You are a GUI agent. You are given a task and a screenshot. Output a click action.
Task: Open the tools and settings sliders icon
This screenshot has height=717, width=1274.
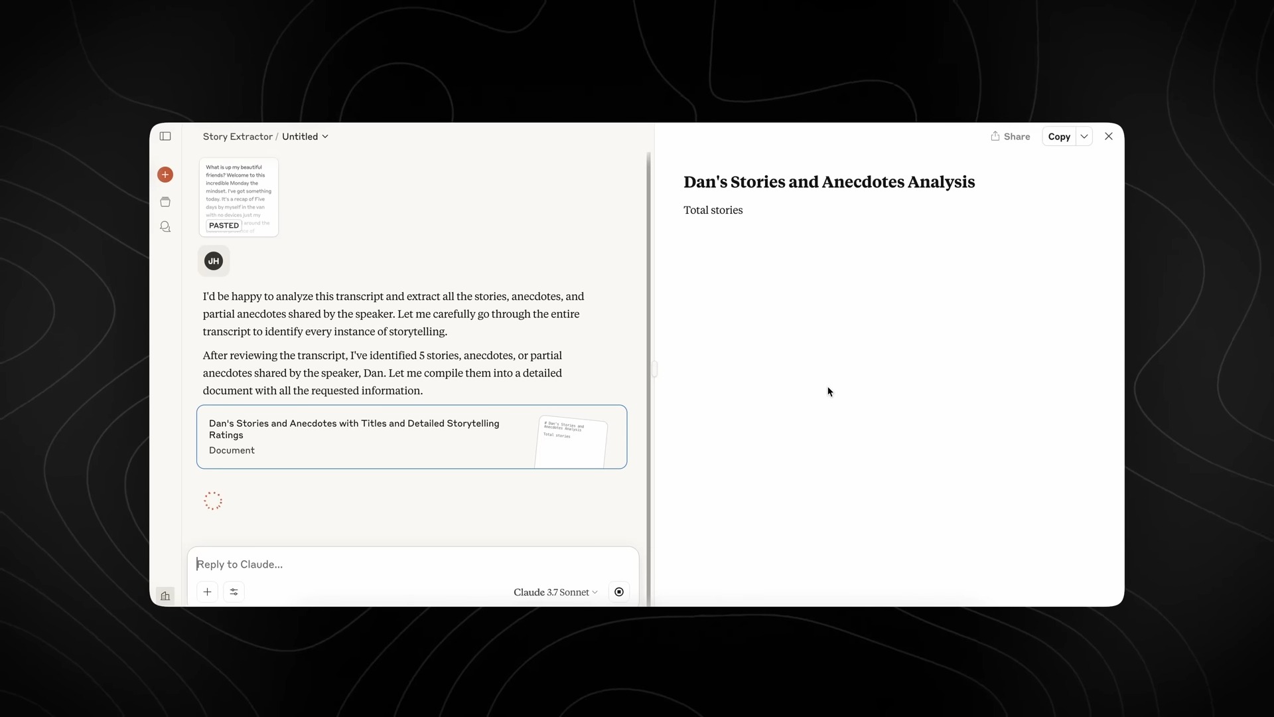click(234, 592)
